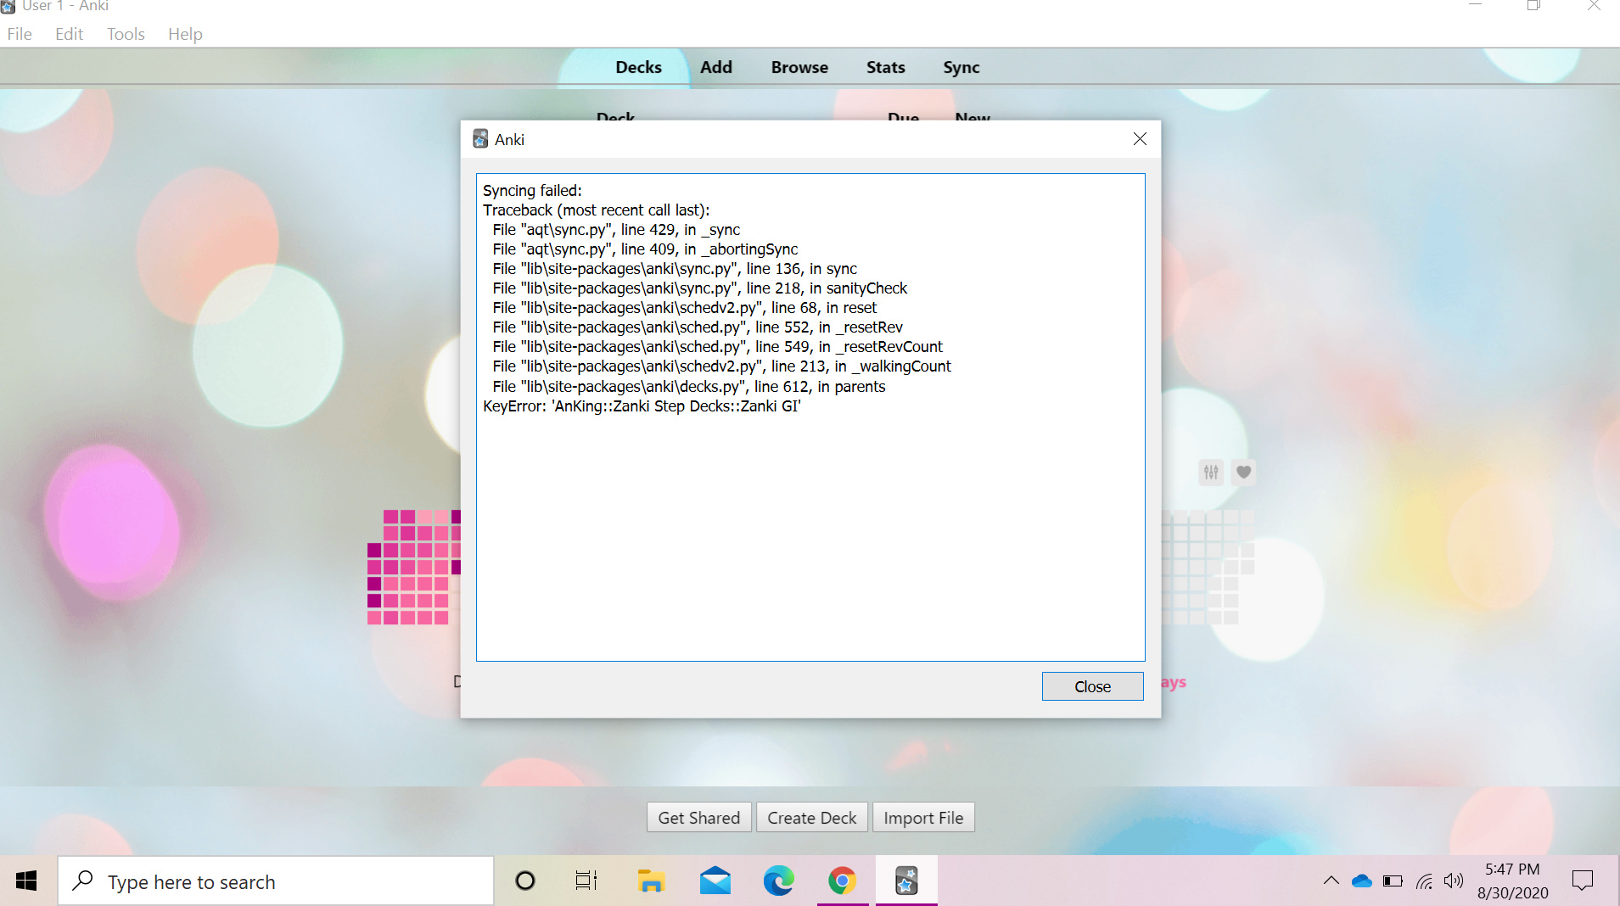Open the Edit menu
Screen dimensions: 1620x906
tap(69, 34)
